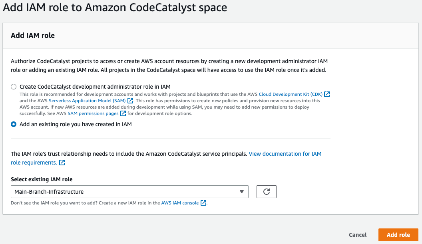Image resolution: width=422 pixels, height=244 pixels.
Task: Click the Cancel button
Action: [x=358, y=235]
